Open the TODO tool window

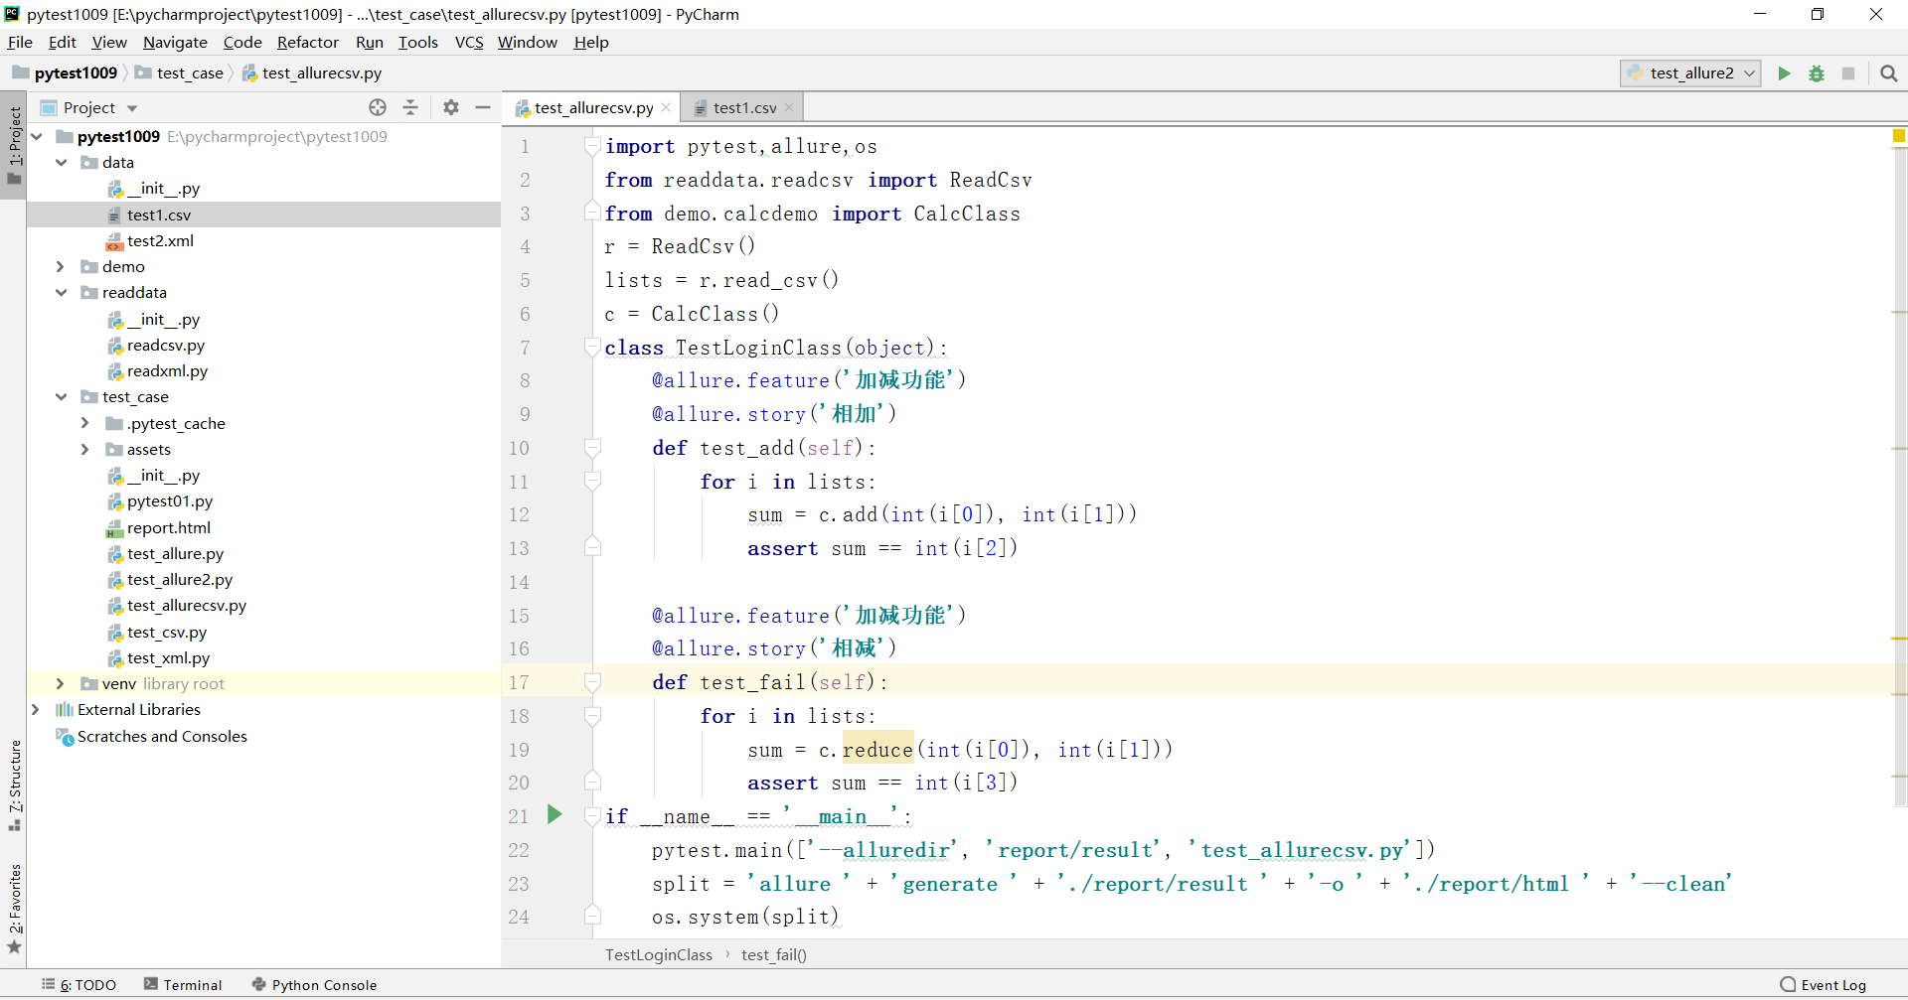[x=79, y=984]
